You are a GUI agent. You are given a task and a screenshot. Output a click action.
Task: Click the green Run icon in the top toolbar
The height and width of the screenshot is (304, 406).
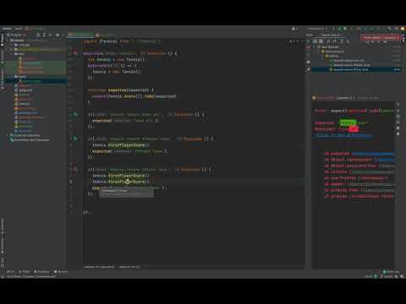[340, 29]
